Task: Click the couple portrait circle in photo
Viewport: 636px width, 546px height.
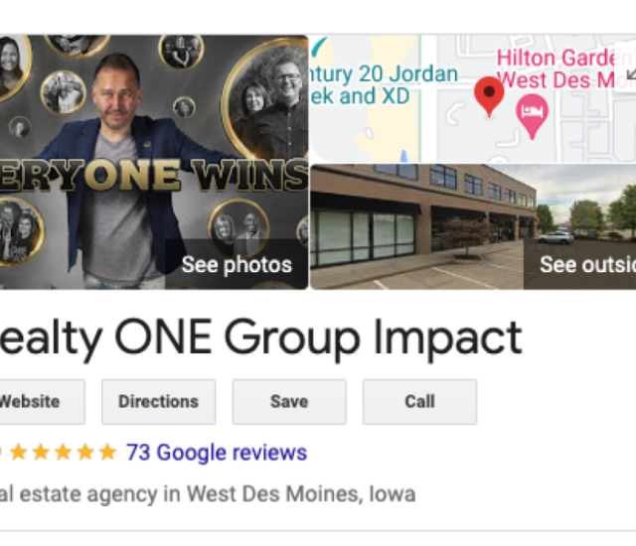Action: point(267,101)
